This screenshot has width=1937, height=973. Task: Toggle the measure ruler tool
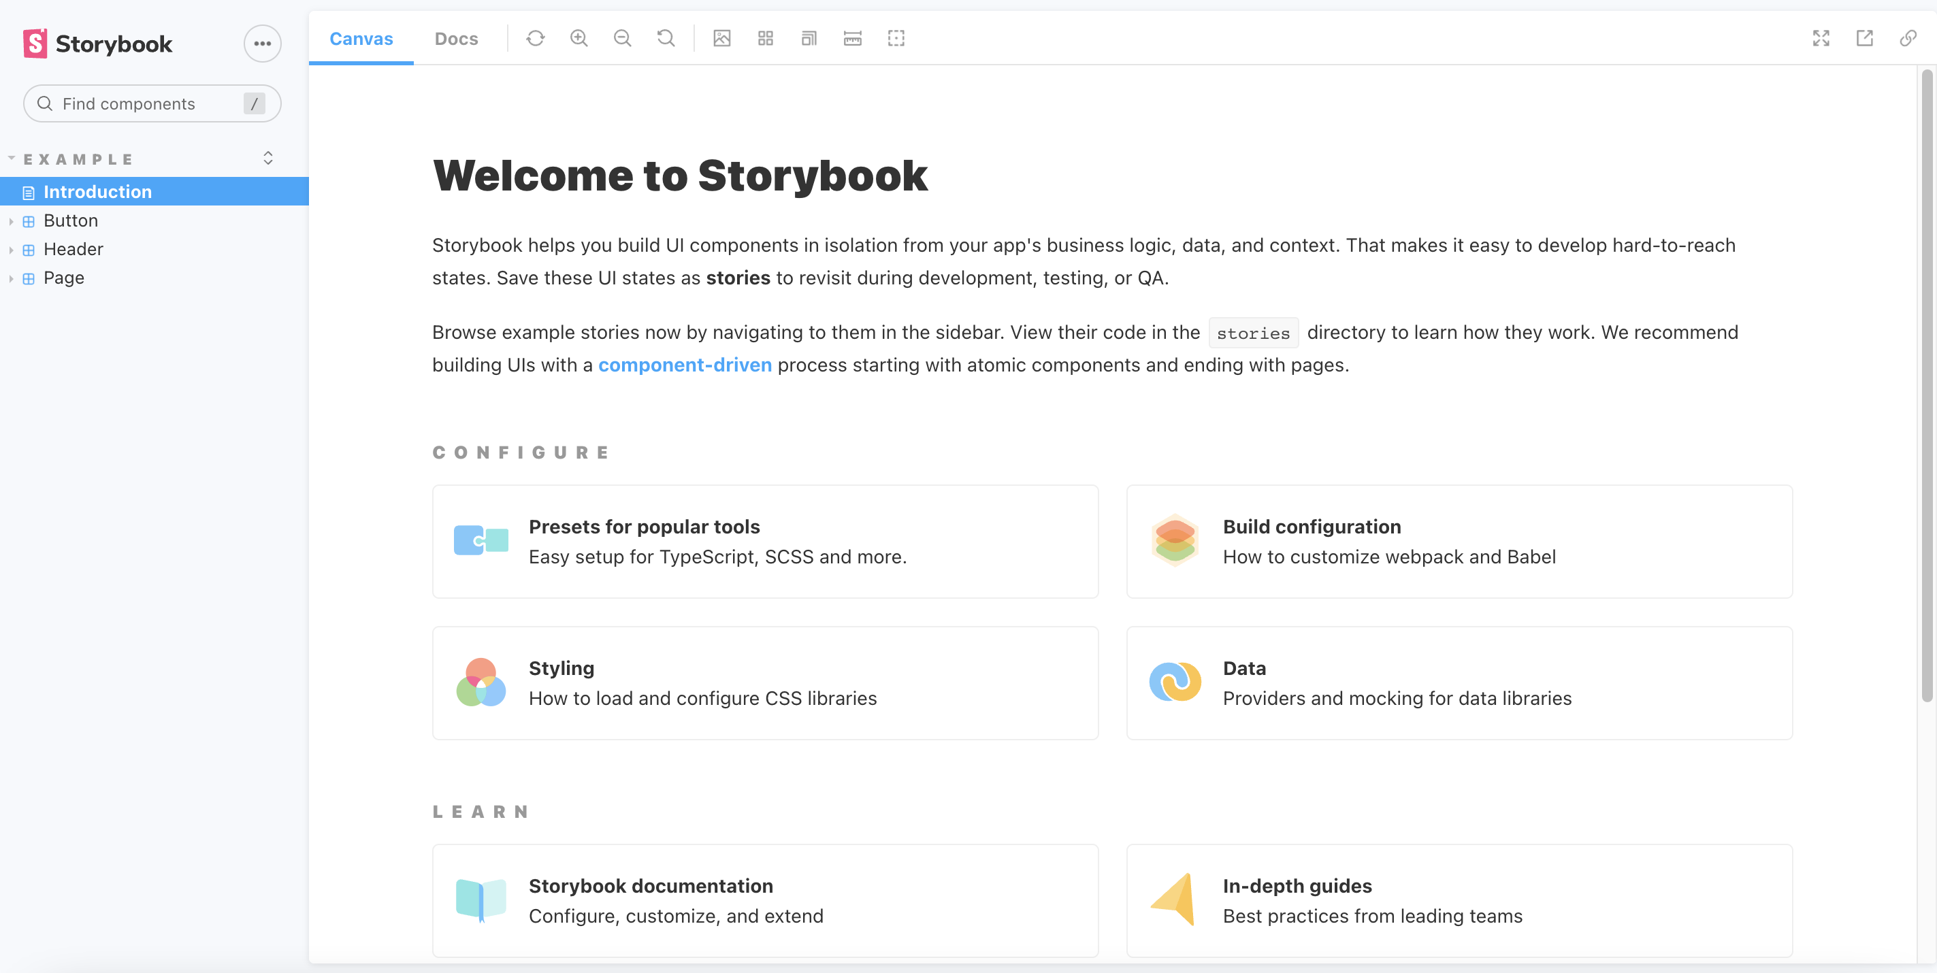click(x=853, y=38)
